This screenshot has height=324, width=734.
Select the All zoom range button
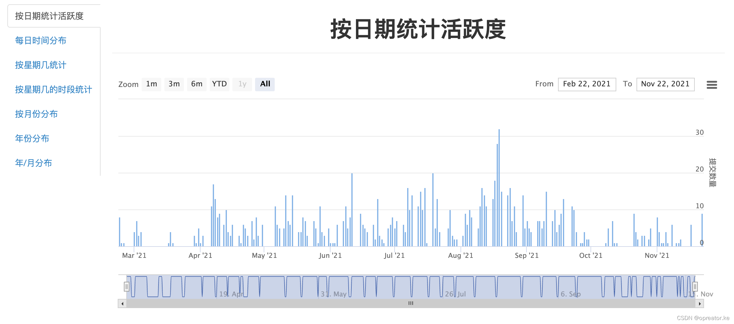point(265,84)
